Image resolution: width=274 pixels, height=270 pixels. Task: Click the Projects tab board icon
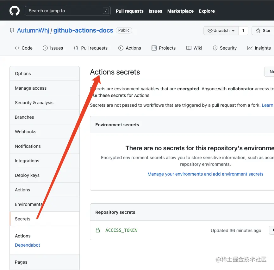coord(154,48)
